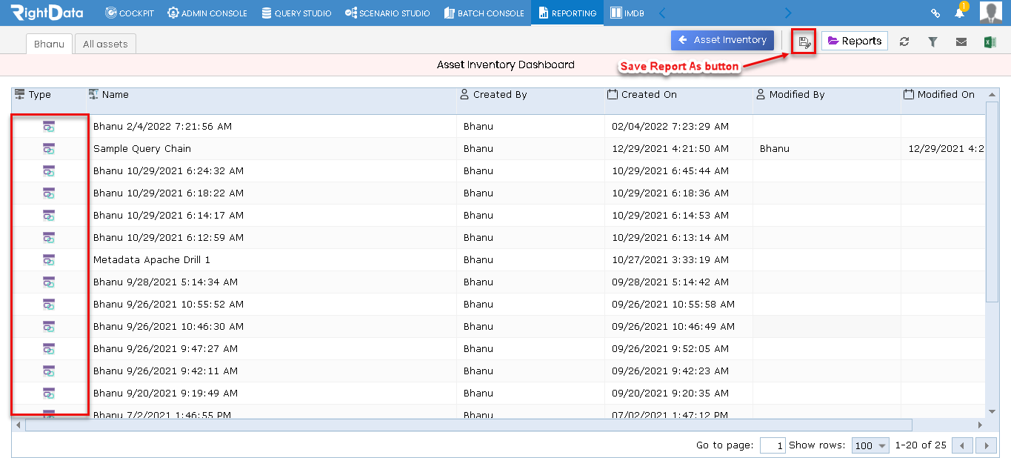This screenshot has height=458, width=1011.
Task: Click the email envelope icon
Action: pyautogui.click(x=961, y=42)
